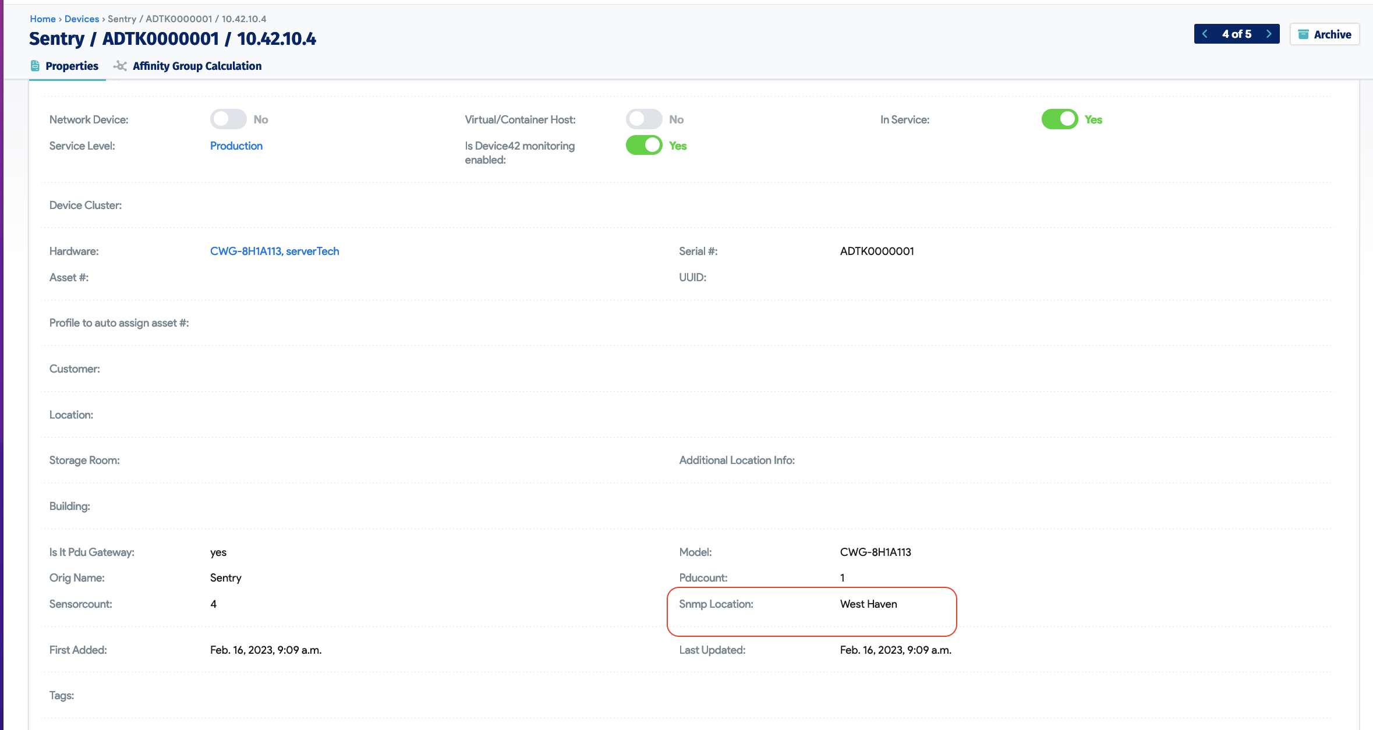
Task: Click the Affinity Group Calculation icon
Action: coord(120,66)
